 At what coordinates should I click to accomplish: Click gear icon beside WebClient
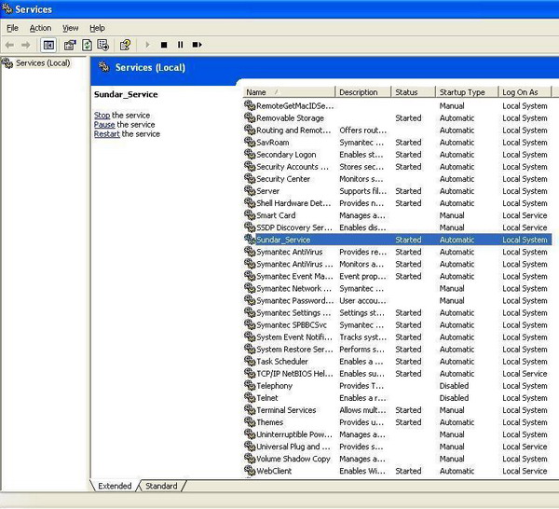250,471
